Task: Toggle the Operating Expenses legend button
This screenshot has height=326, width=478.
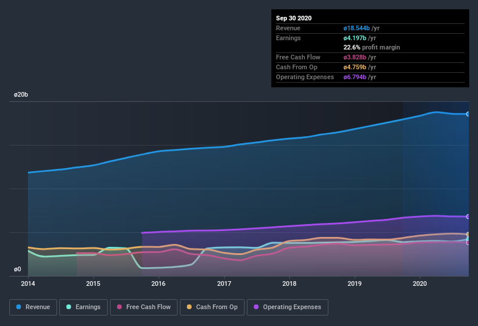Action: coord(288,307)
